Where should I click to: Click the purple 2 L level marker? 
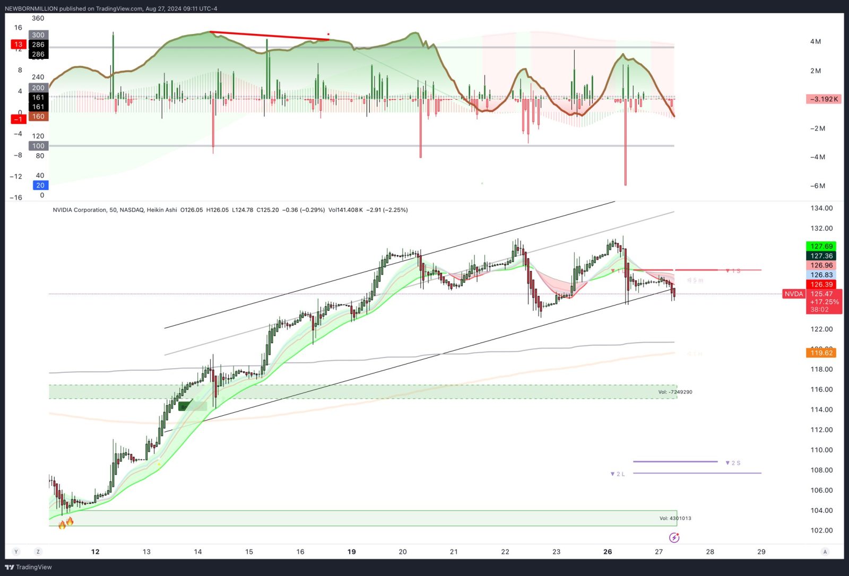pos(618,474)
